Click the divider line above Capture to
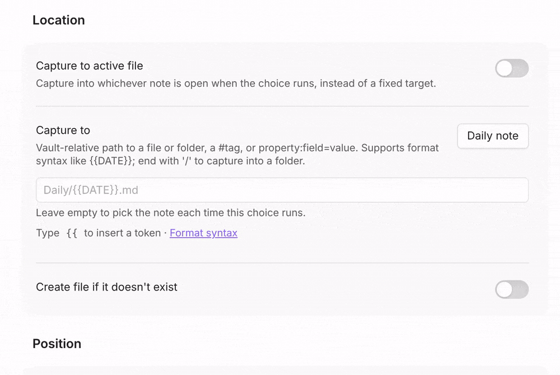Viewport: 560px width, 375px height. [x=282, y=106]
